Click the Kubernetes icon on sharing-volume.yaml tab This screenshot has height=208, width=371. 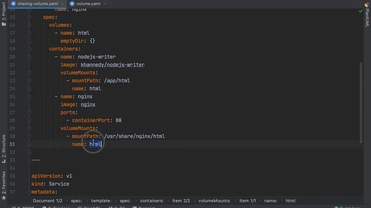[x=13, y=3]
